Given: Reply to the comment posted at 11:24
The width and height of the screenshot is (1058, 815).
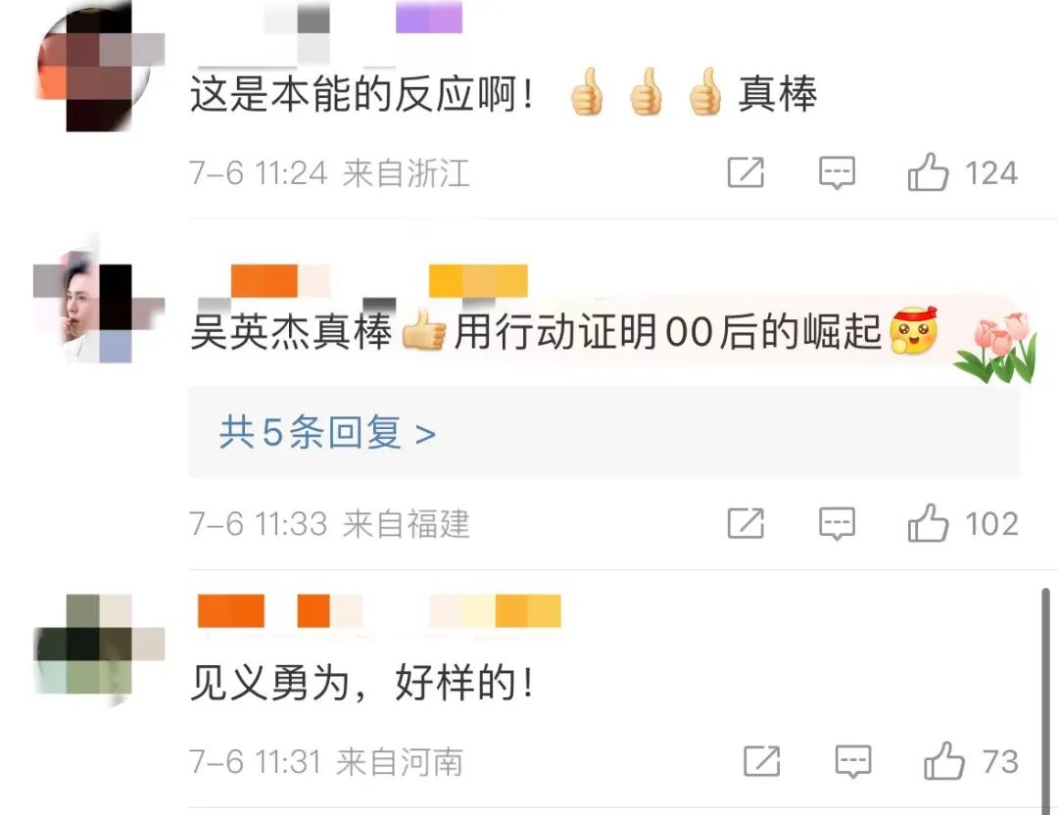Looking at the screenshot, I should point(837,172).
